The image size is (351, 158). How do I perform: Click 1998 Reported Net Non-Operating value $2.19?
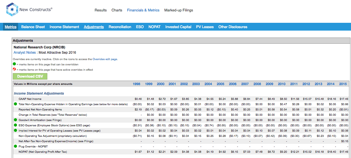(x=138, y=110)
